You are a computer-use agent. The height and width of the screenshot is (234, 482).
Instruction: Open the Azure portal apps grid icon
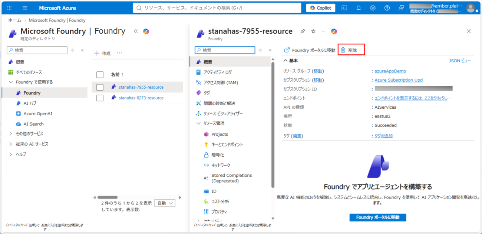click(x=9, y=8)
